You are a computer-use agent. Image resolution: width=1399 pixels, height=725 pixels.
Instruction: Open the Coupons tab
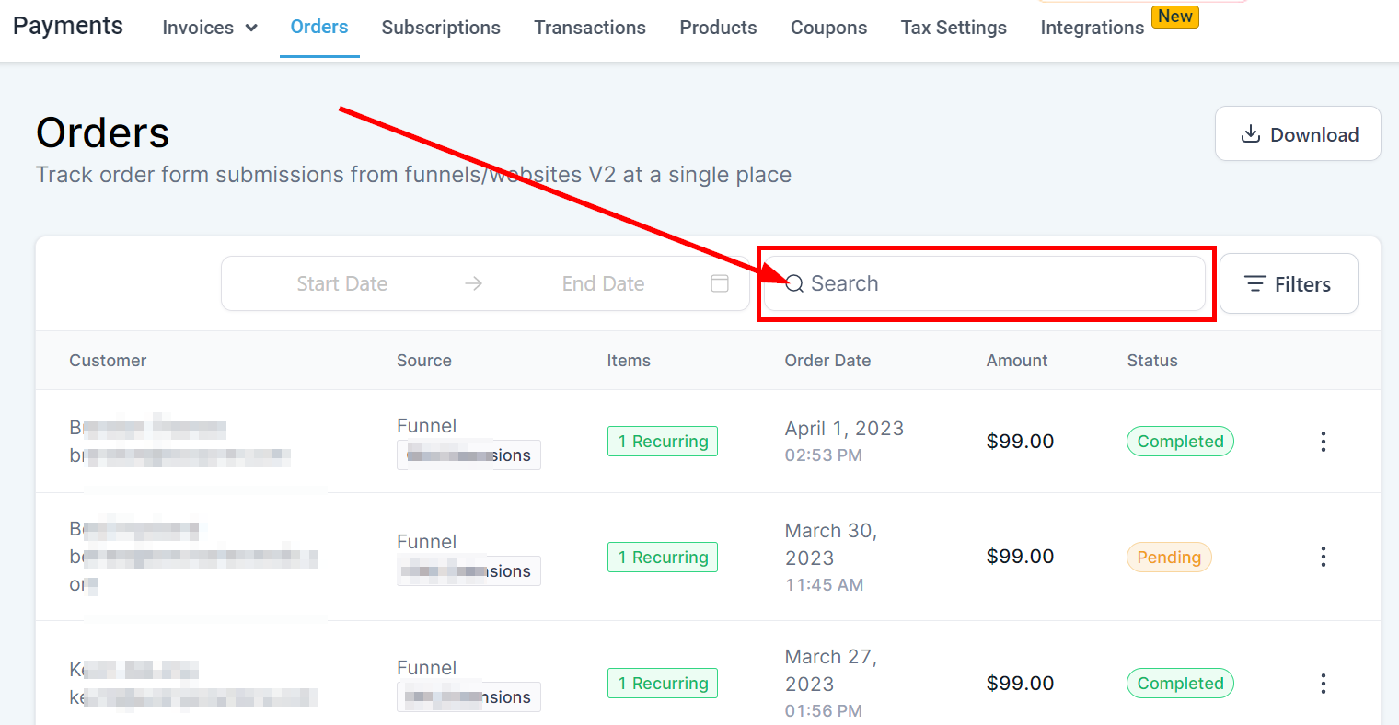tap(828, 28)
